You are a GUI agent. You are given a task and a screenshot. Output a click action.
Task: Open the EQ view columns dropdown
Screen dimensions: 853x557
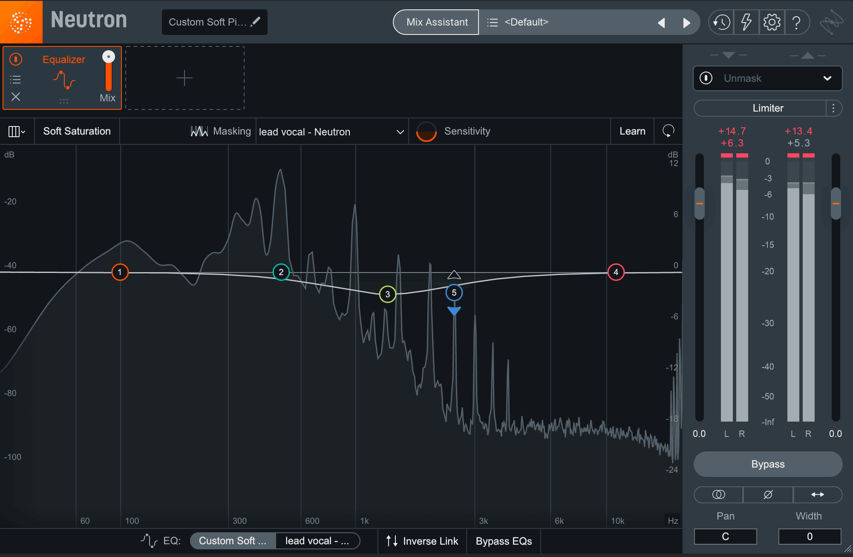click(17, 131)
